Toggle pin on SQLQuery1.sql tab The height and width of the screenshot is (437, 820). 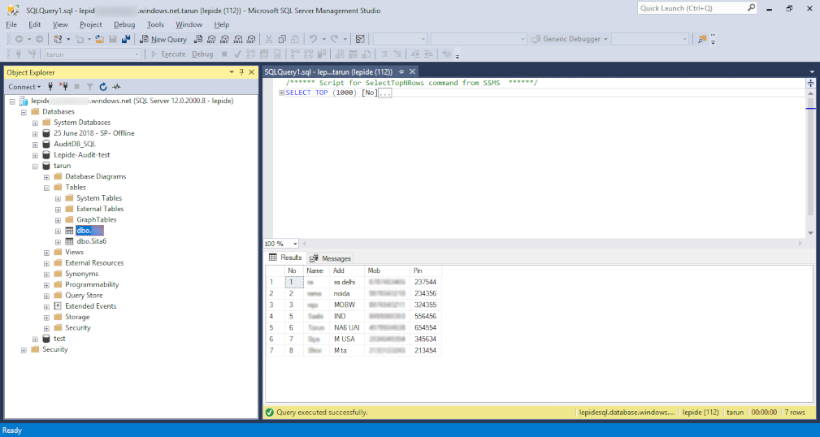(401, 71)
